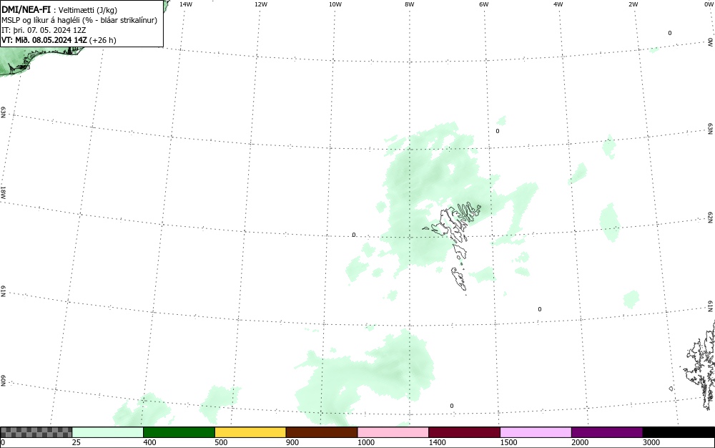Select the brown 900–1000 legend swatch
This screenshot has width=715, height=448.
point(322,432)
